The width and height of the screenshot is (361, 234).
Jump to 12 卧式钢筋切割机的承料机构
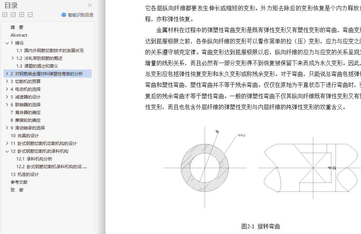pyautogui.click(x=39, y=151)
